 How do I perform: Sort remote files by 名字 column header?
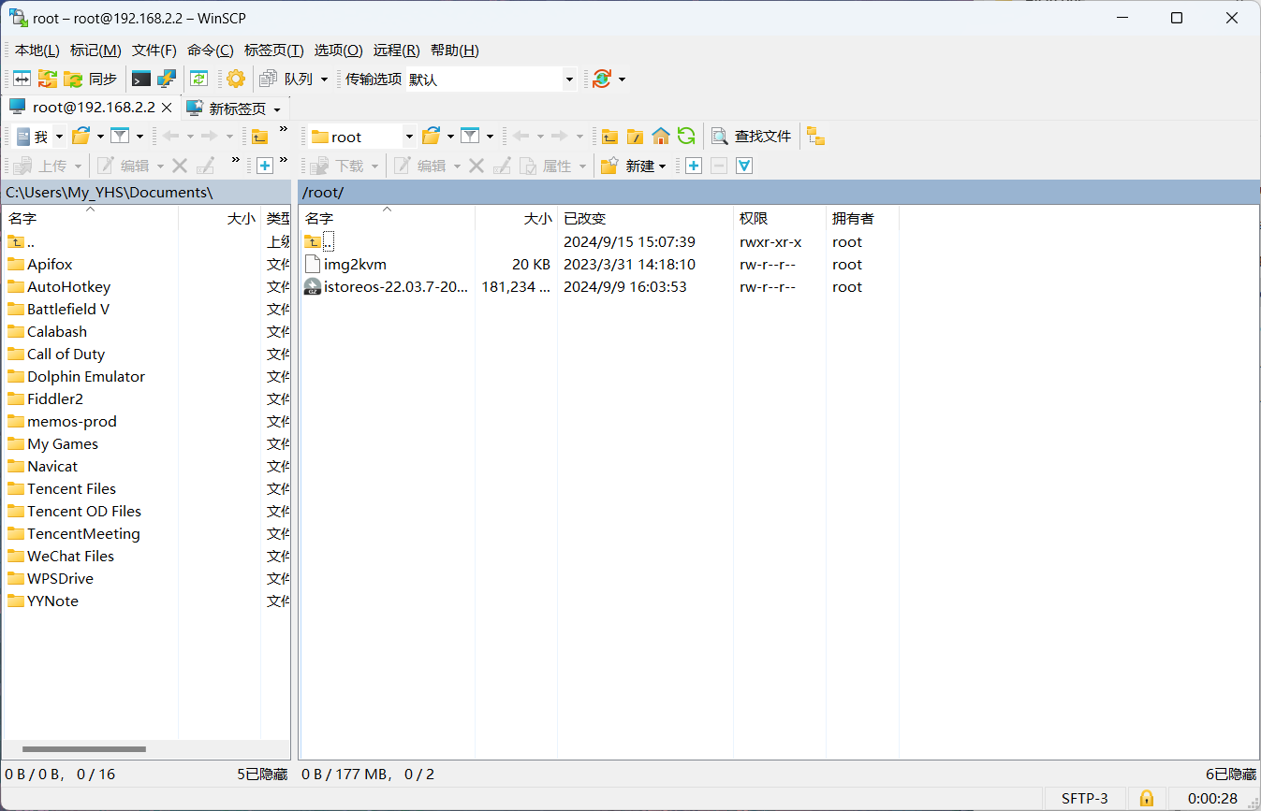(x=387, y=218)
